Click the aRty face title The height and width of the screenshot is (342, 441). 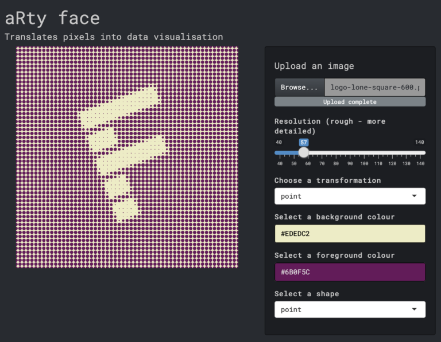52,18
